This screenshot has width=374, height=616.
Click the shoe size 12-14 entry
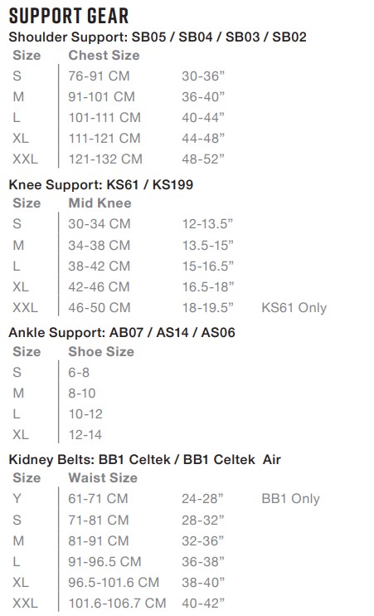85,435
